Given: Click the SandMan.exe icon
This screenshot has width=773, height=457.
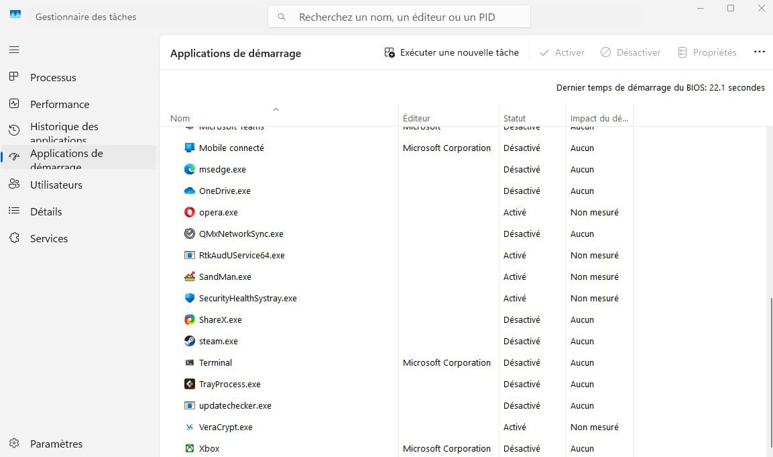Looking at the screenshot, I should click(189, 276).
